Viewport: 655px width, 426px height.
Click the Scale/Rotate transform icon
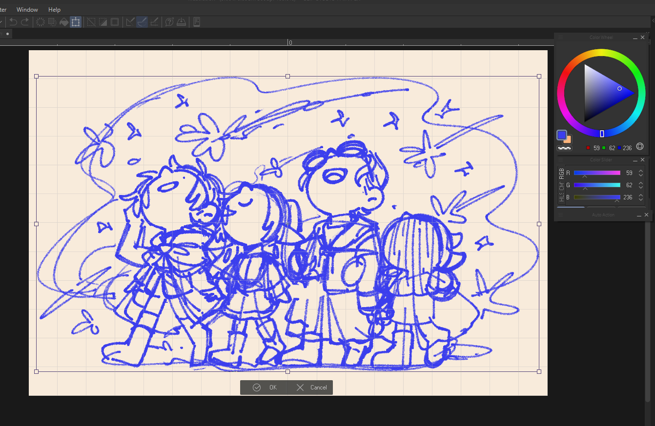point(76,22)
